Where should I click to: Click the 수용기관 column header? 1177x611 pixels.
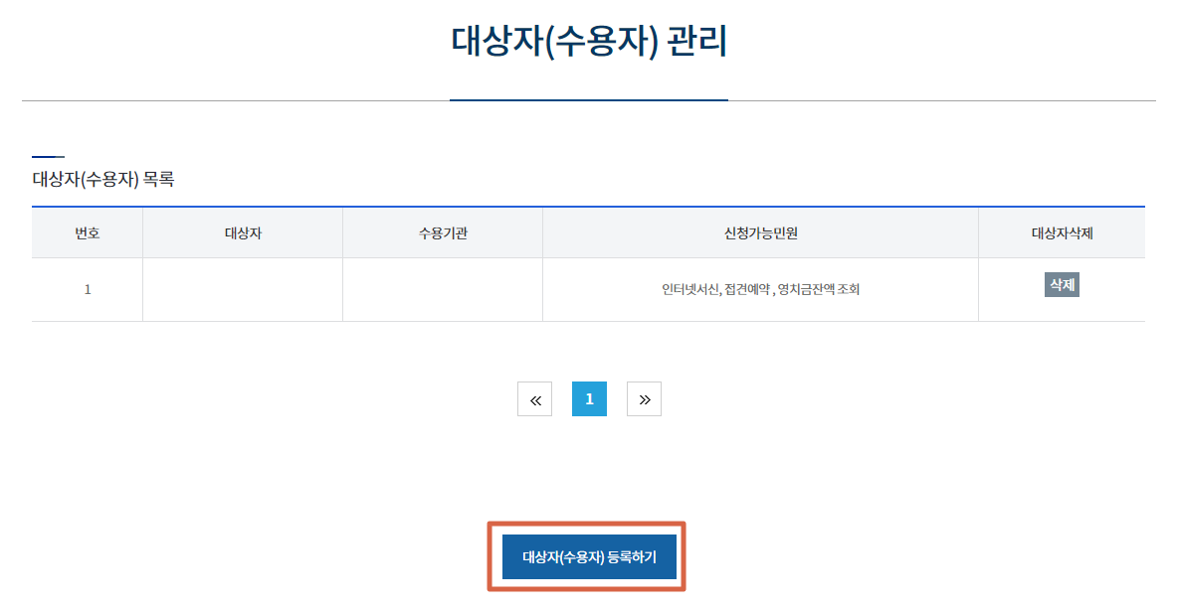coord(443,233)
